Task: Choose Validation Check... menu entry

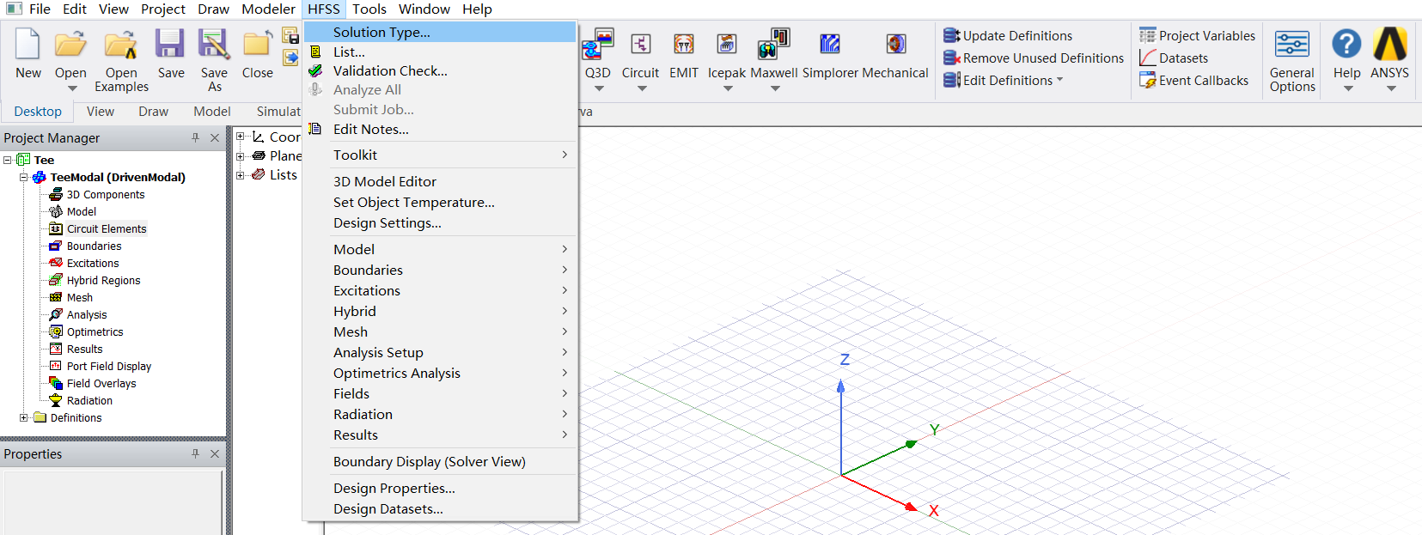Action: pyautogui.click(x=440, y=70)
